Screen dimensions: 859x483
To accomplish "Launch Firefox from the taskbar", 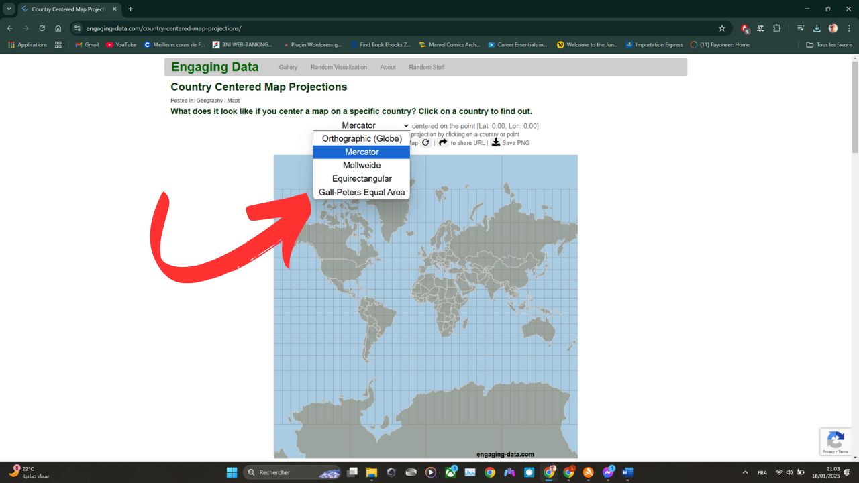I will pyautogui.click(x=588, y=472).
